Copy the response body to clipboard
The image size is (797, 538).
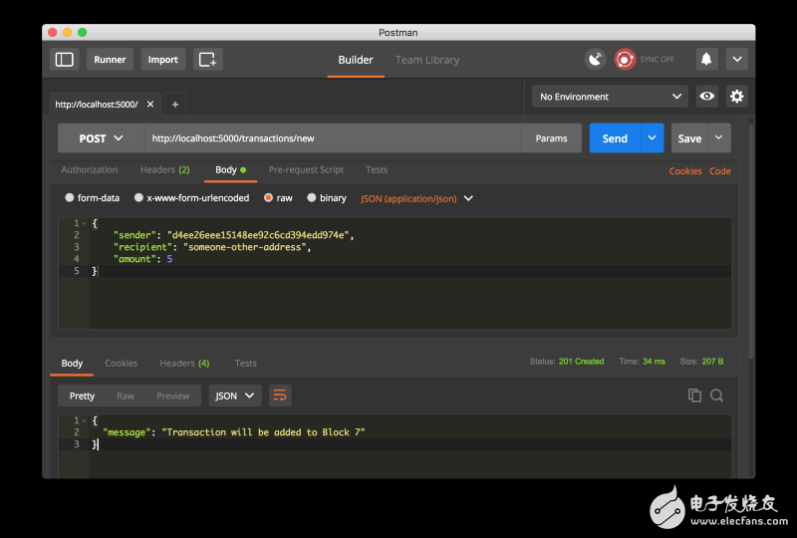694,396
